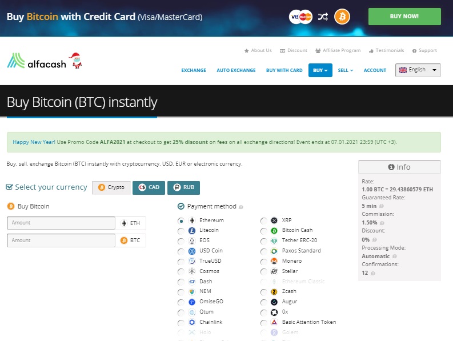The image size is (453, 341).
Task: Focus the ETH Amount input field
Action: [x=61, y=223]
